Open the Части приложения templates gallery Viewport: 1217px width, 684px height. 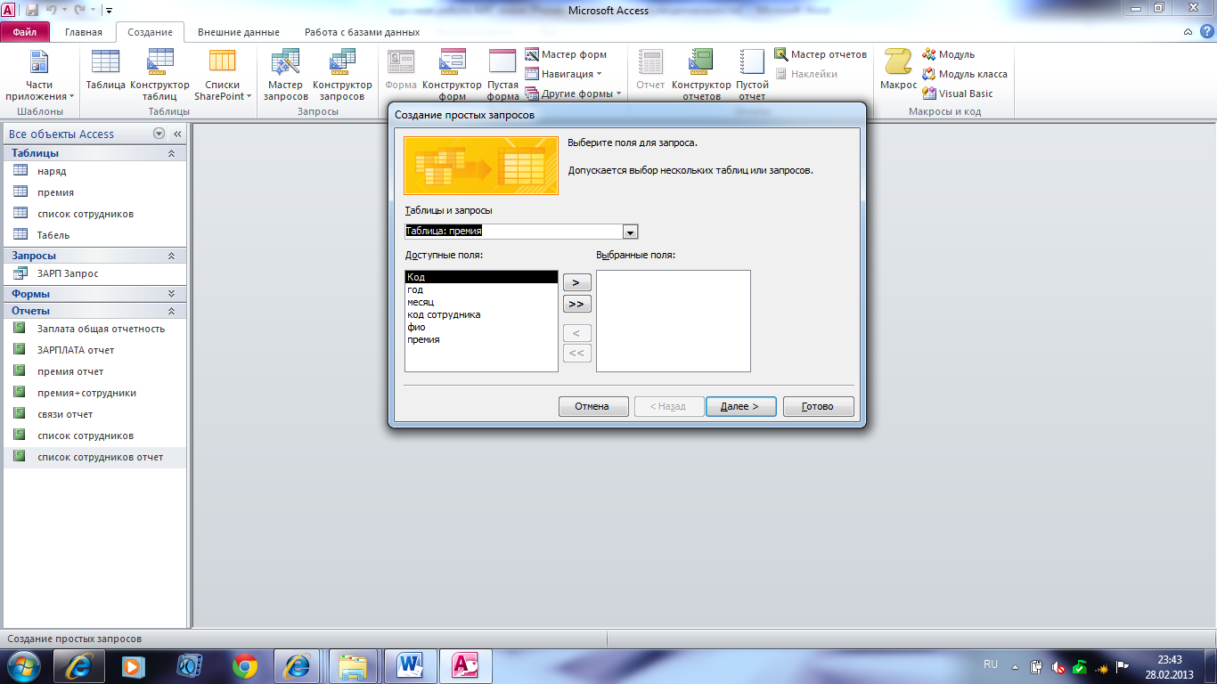(x=39, y=75)
